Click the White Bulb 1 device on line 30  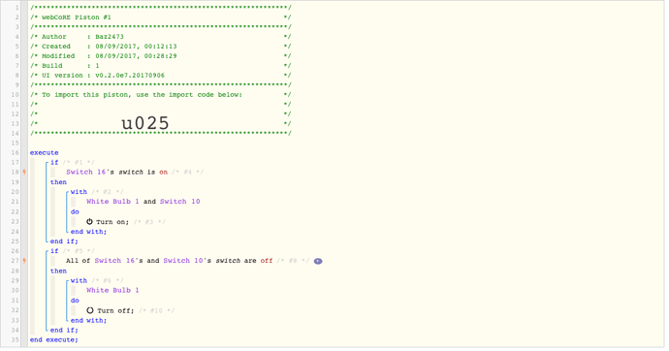(112, 290)
